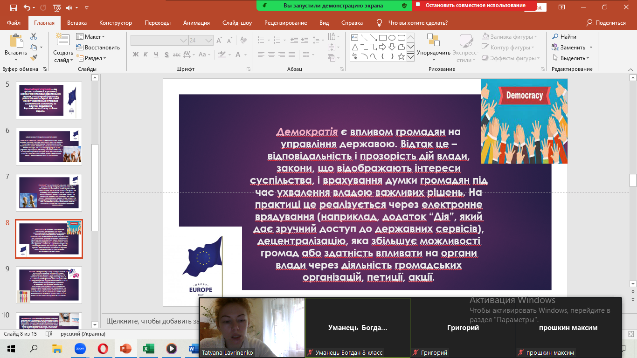
Task: Select the five-point star shape in gallery
Action: 401,56
